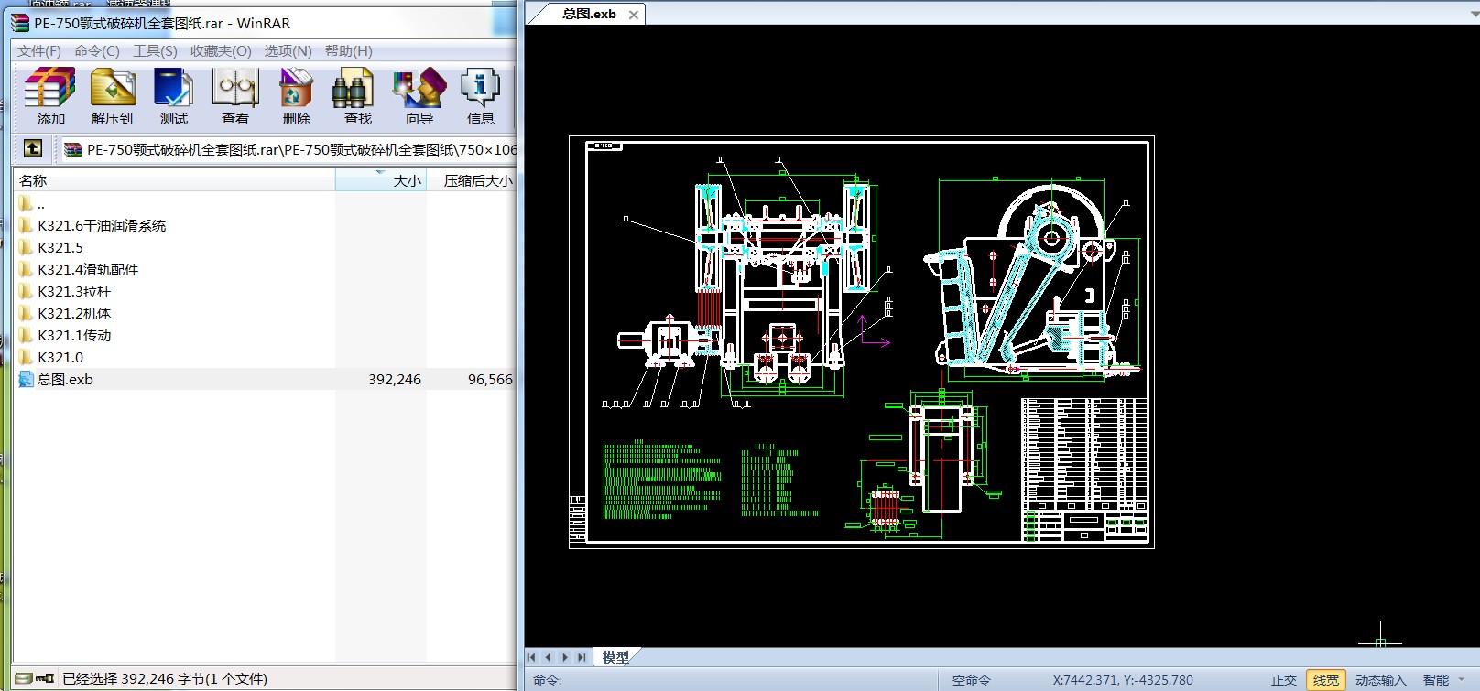Open the 帮助(H) menu in WinRAR
1480x691 pixels.
pyautogui.click(x=349, y=50)
